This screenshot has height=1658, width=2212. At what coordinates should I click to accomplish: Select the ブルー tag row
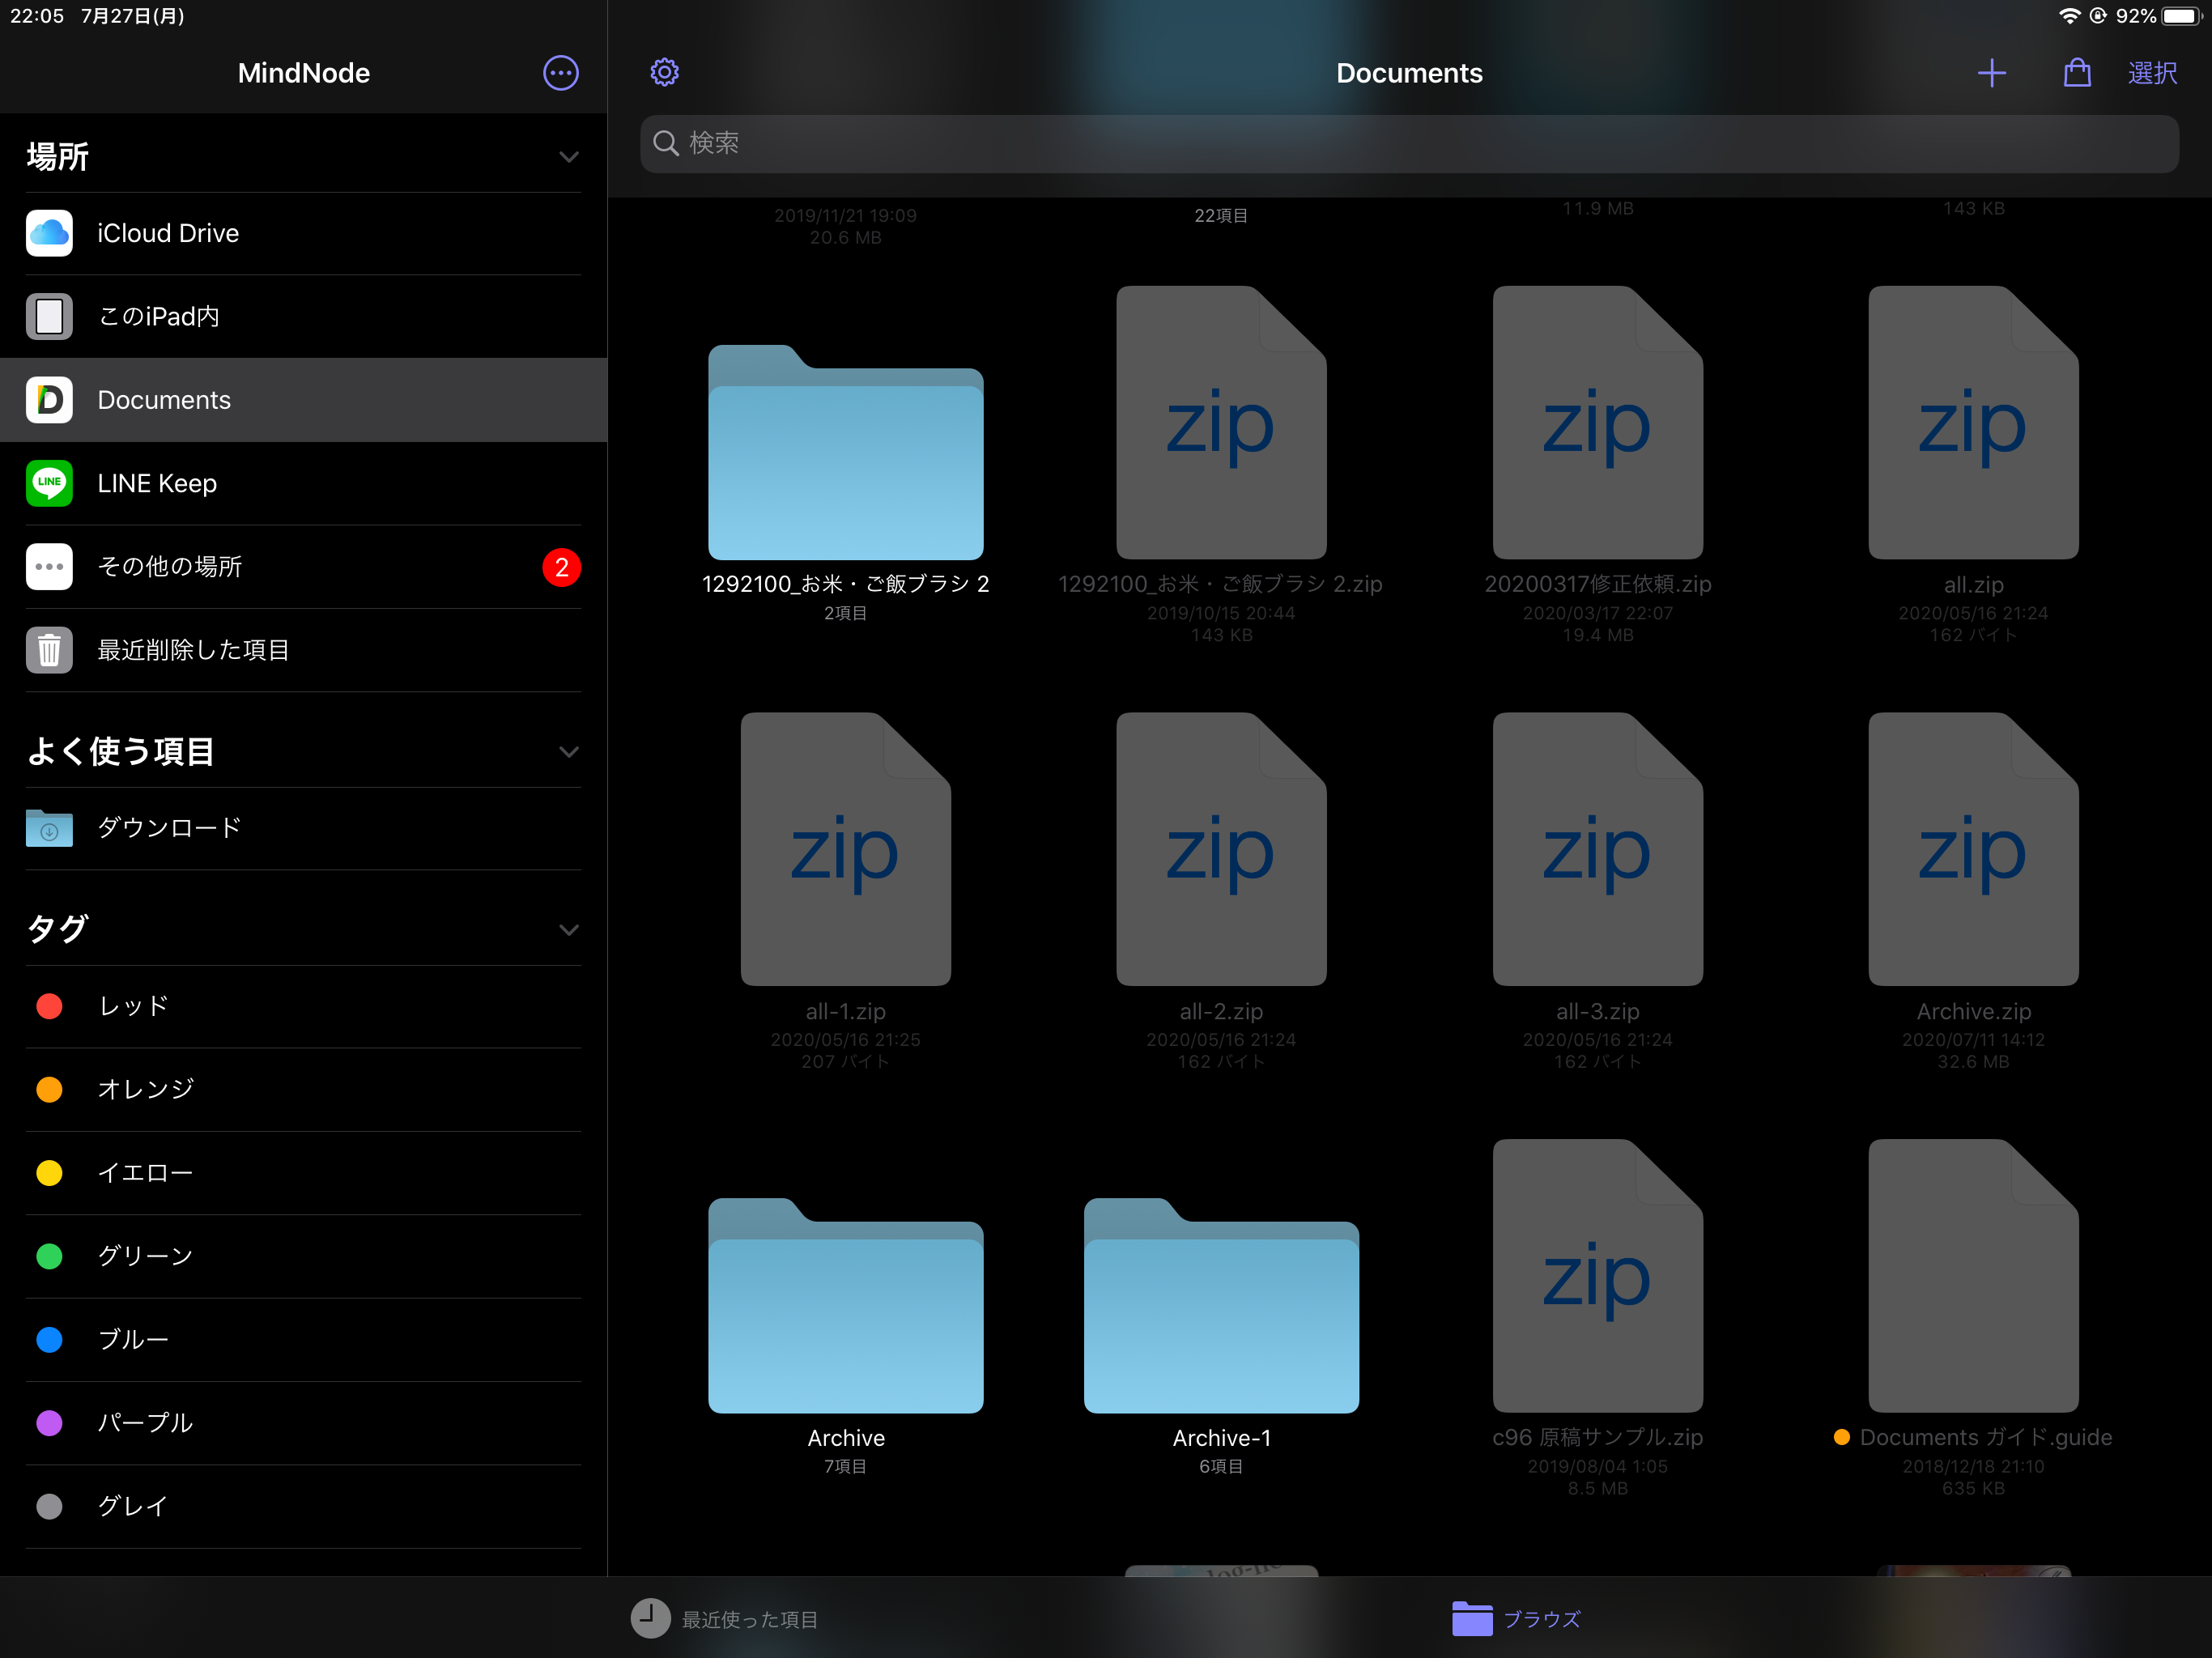(x=304, y=1340)
